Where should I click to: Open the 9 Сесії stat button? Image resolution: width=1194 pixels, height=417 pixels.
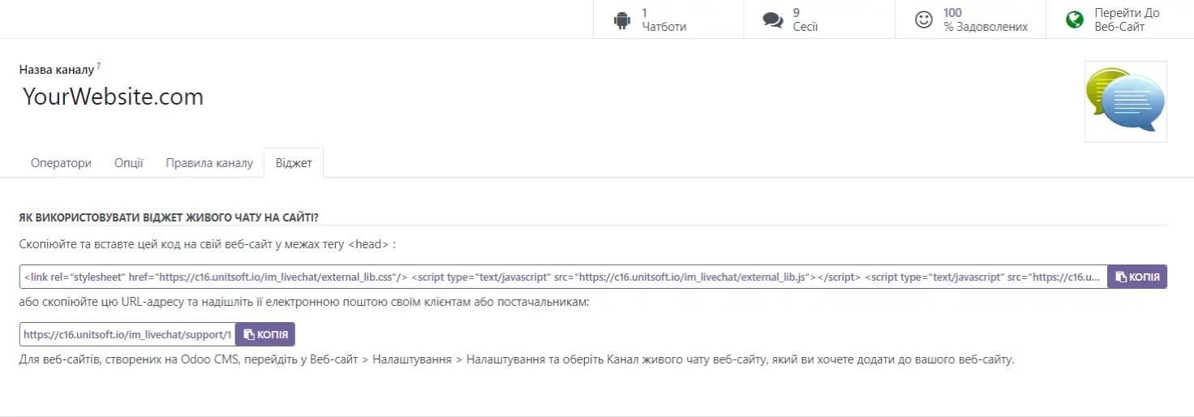(819, 19)
